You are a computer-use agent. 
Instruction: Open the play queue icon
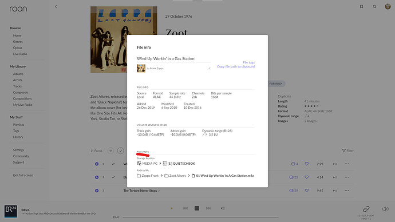coord(223,208)
